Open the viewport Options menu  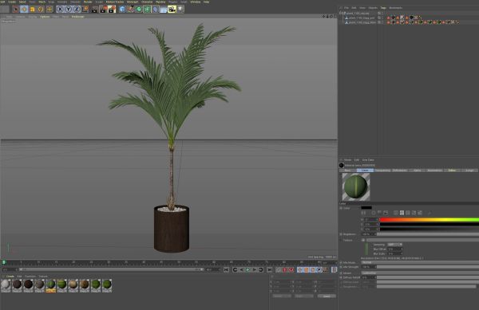click(45, 17)
